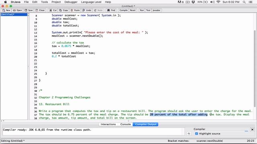Click 'mealCost = scanner.nextDouble();' line
Screen dimensions: 257x144
(78, 36)
